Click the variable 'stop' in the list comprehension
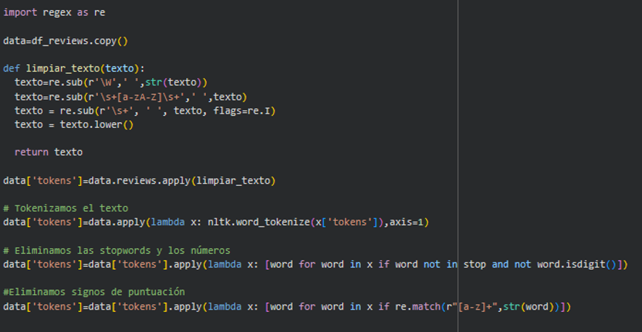The image size is (642, 332). click(x=475, y=264)
